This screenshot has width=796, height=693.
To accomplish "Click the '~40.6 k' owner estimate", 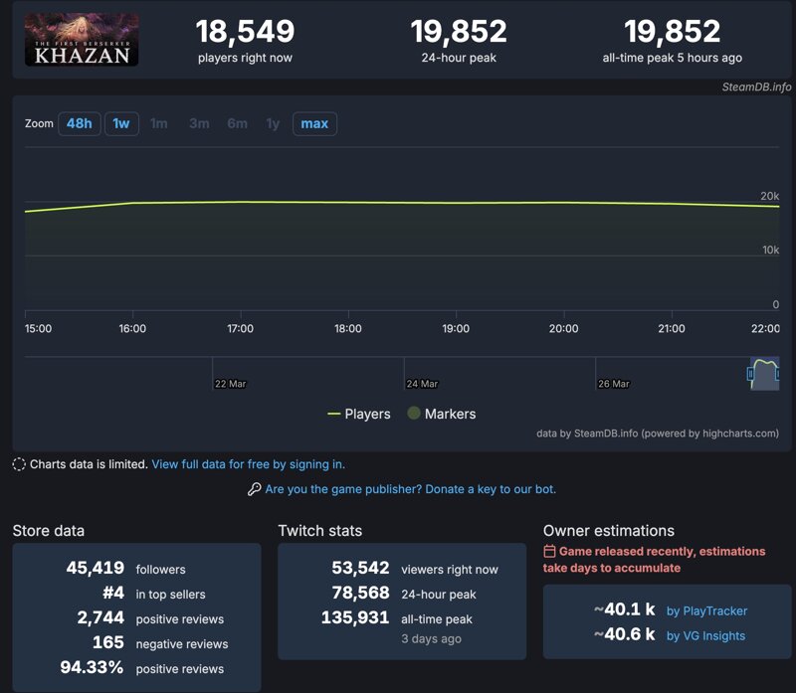I will point(625,634).
